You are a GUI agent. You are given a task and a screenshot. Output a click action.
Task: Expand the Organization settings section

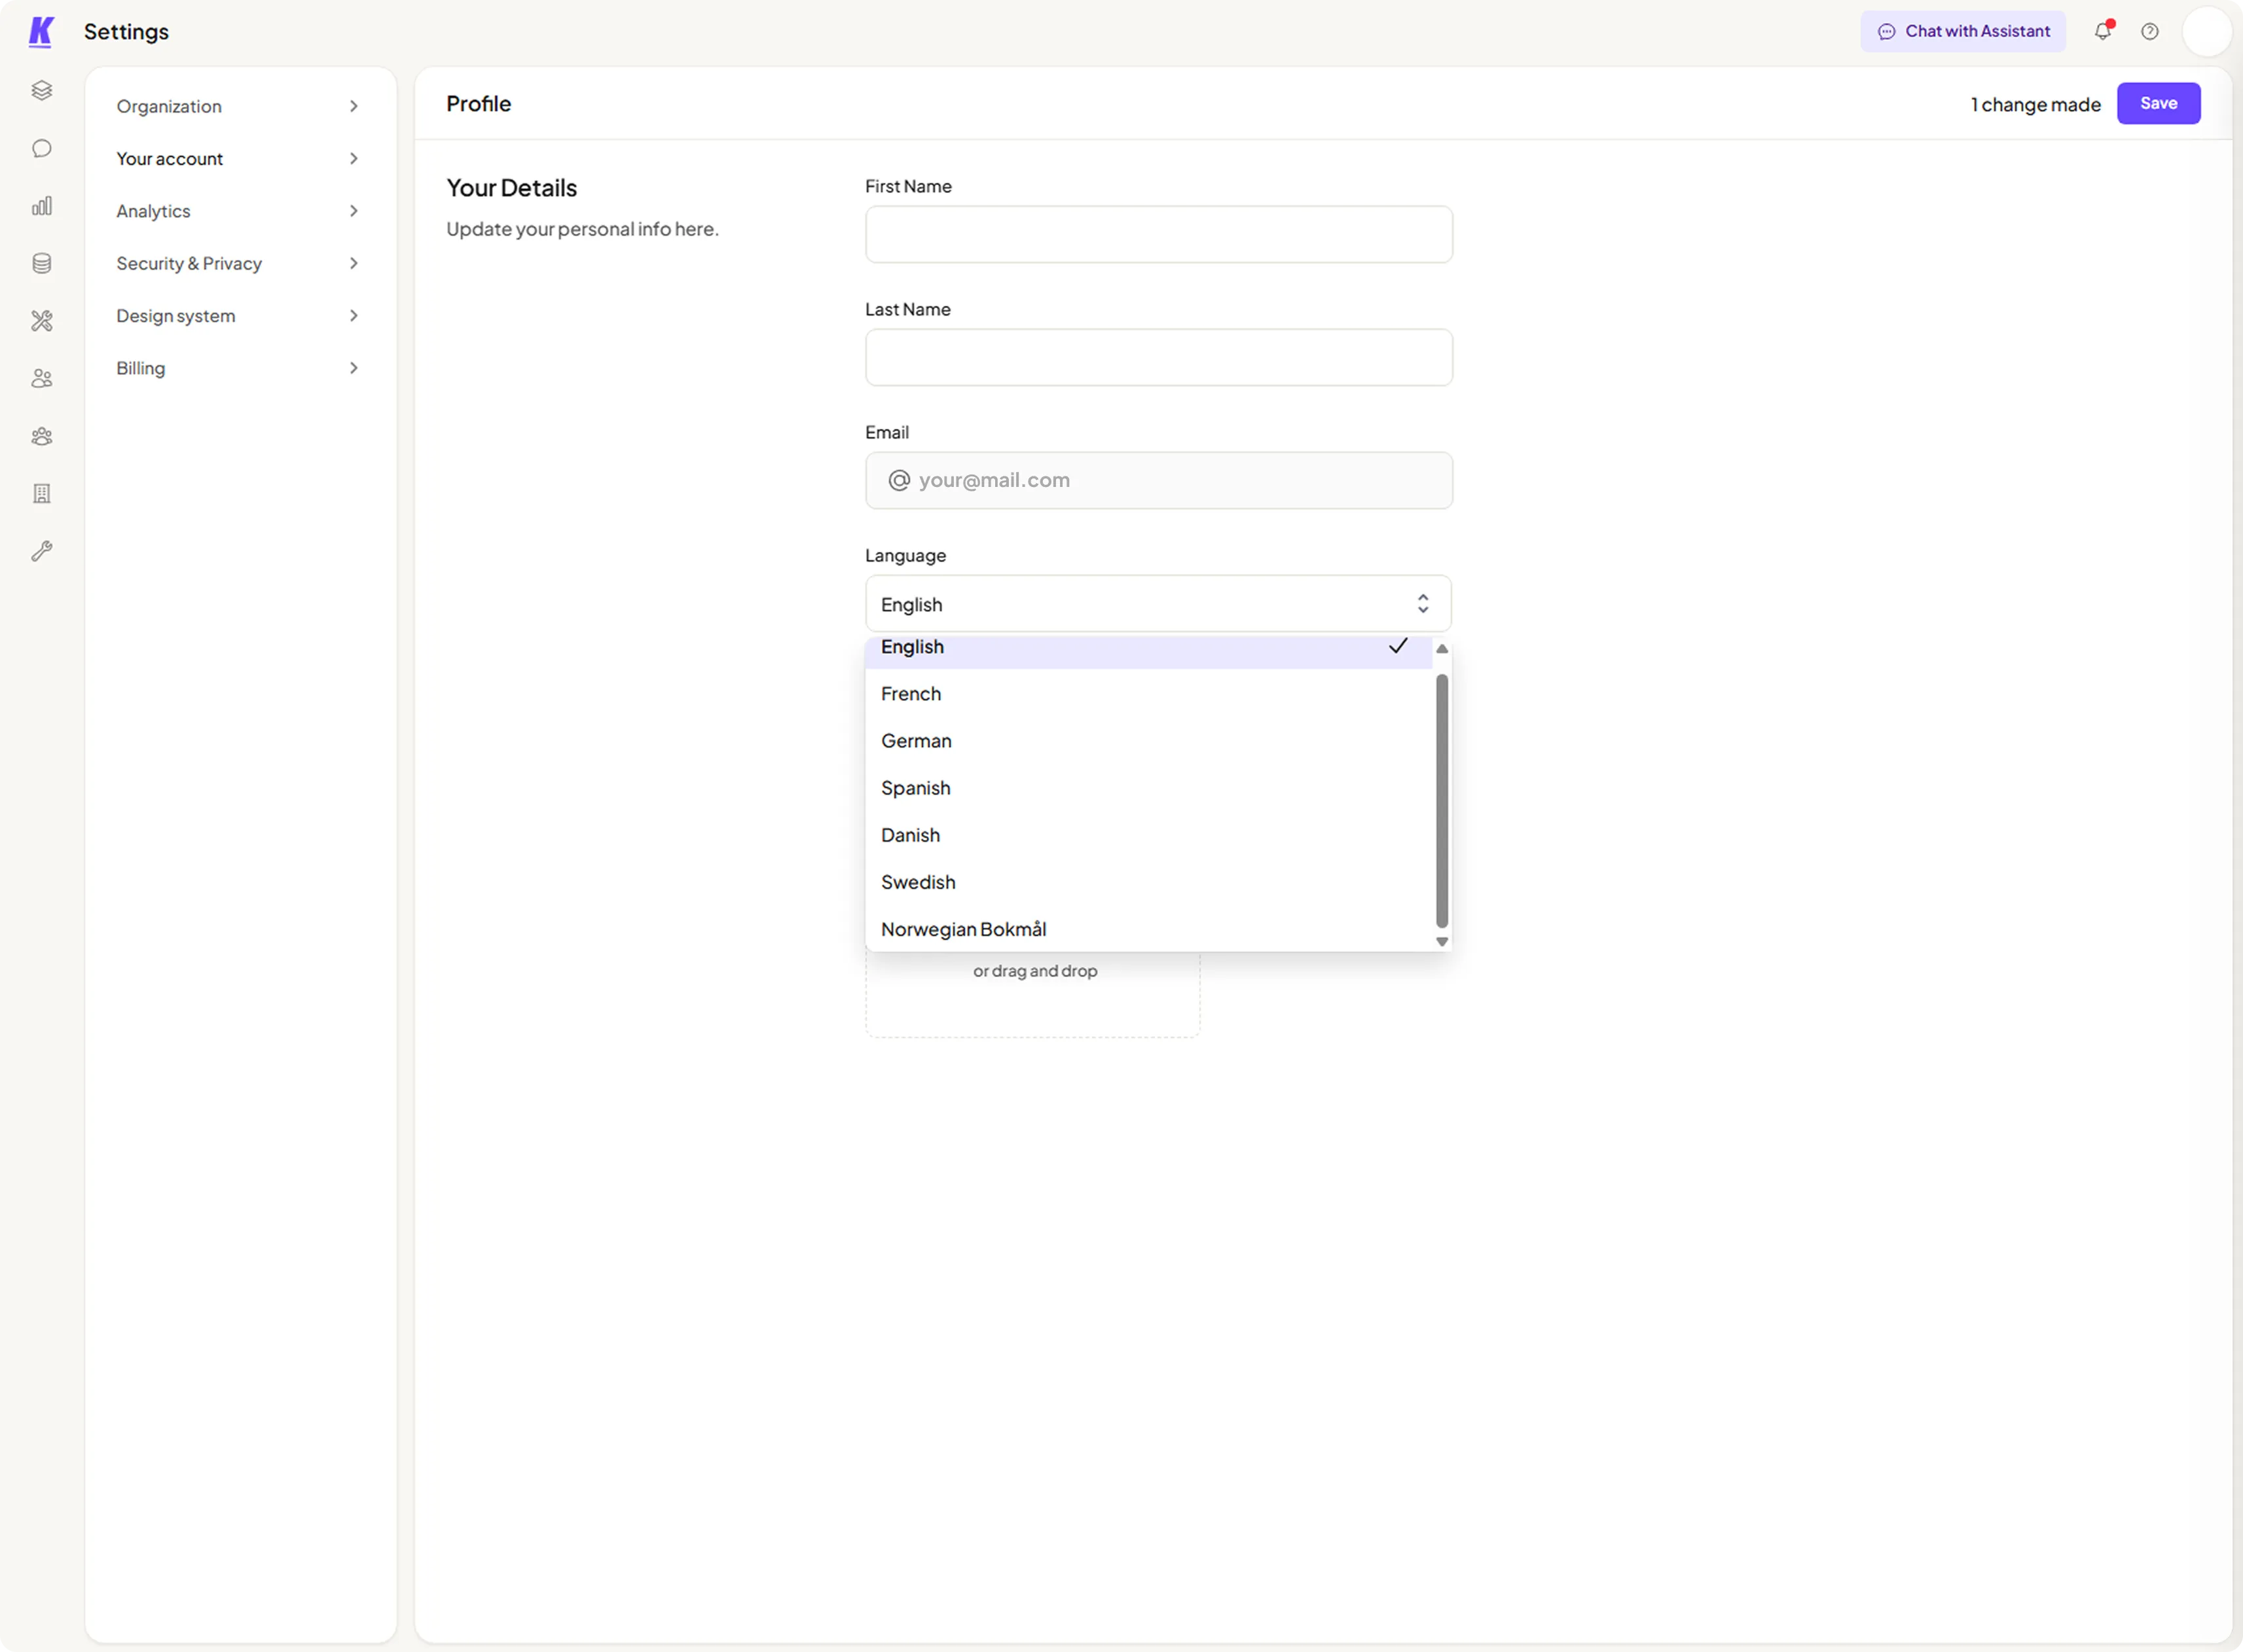(x=237, y=106)
